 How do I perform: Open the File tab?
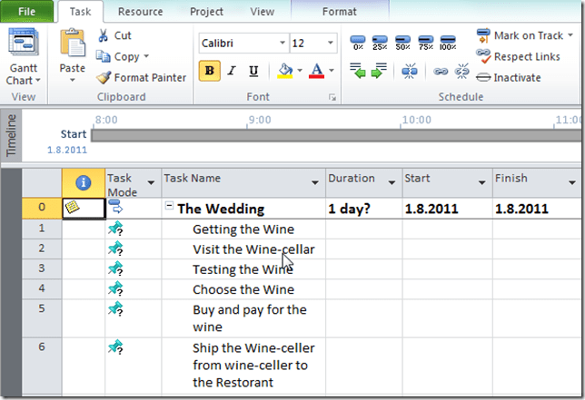point(27,12)
